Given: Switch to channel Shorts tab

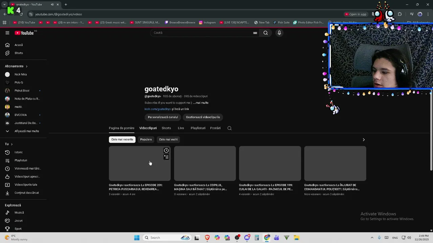Looking at the screenshot, I should (166, 128).
